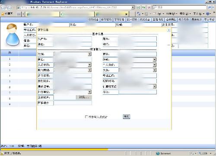
Task: Click into the IE search box
Action: tap(180, 7)
